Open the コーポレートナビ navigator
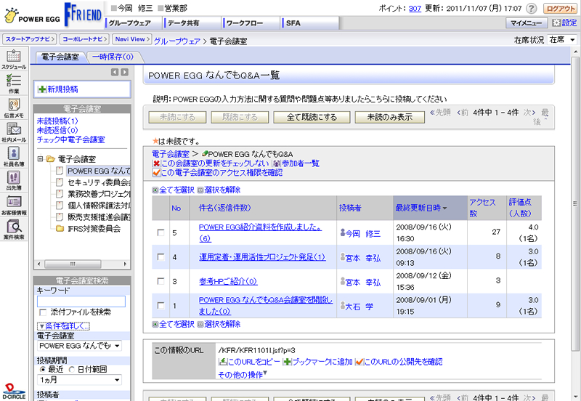This screenshot has height=401, width=581. click(85, 39)
